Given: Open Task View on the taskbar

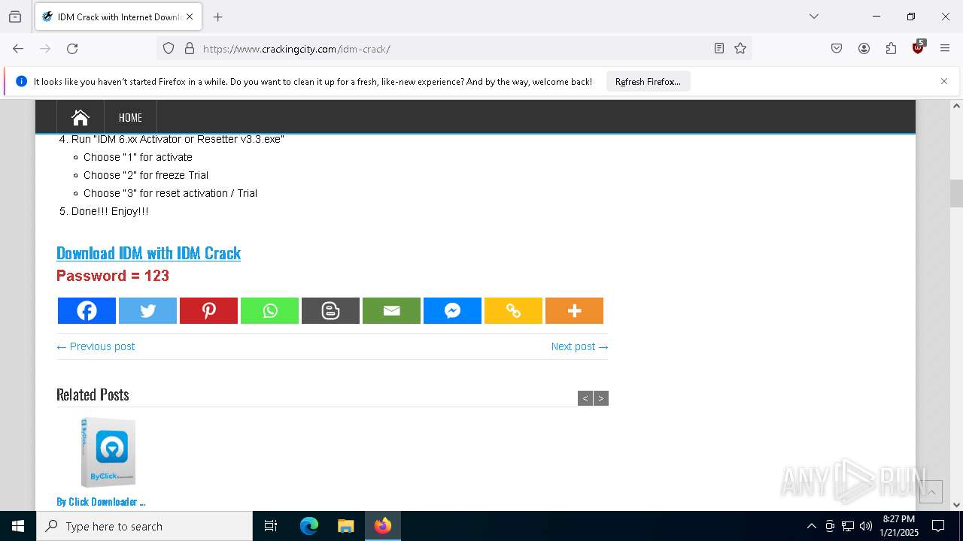Looking at the screenshot, I should click(271, 526).
